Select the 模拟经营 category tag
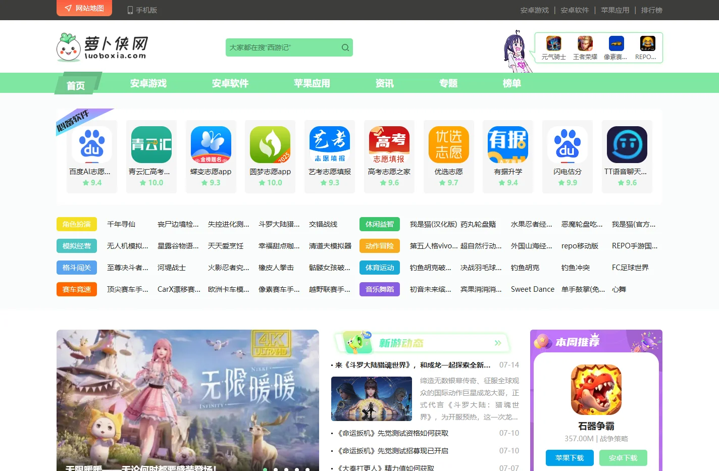The width and height of the screenshot is (719, 471). pos(77,246)
